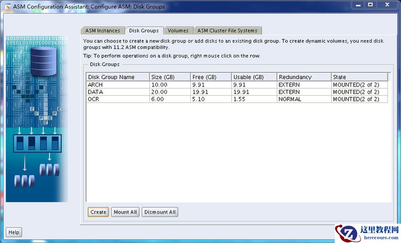Click the NORMAL redundancy cell

coord(304,99)
